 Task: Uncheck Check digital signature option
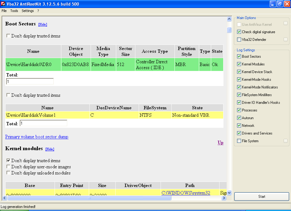point(239,32)
